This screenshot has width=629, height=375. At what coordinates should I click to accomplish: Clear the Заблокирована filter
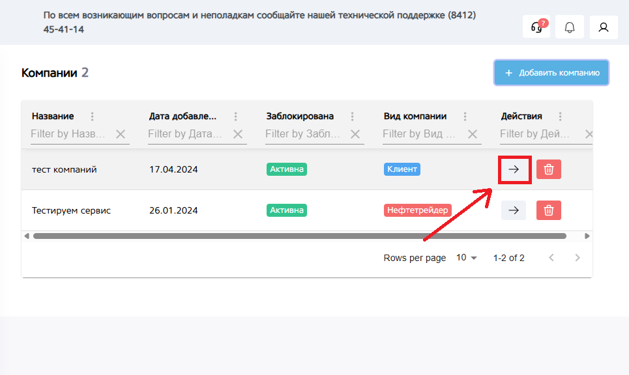point(355,134)
